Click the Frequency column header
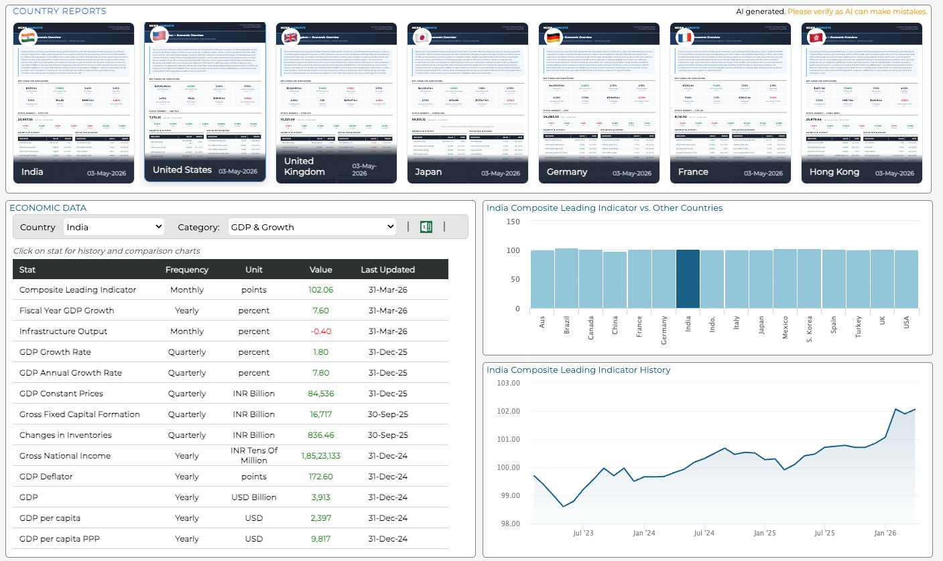This screenshot has height=561, width=943. tap(187, 270)
